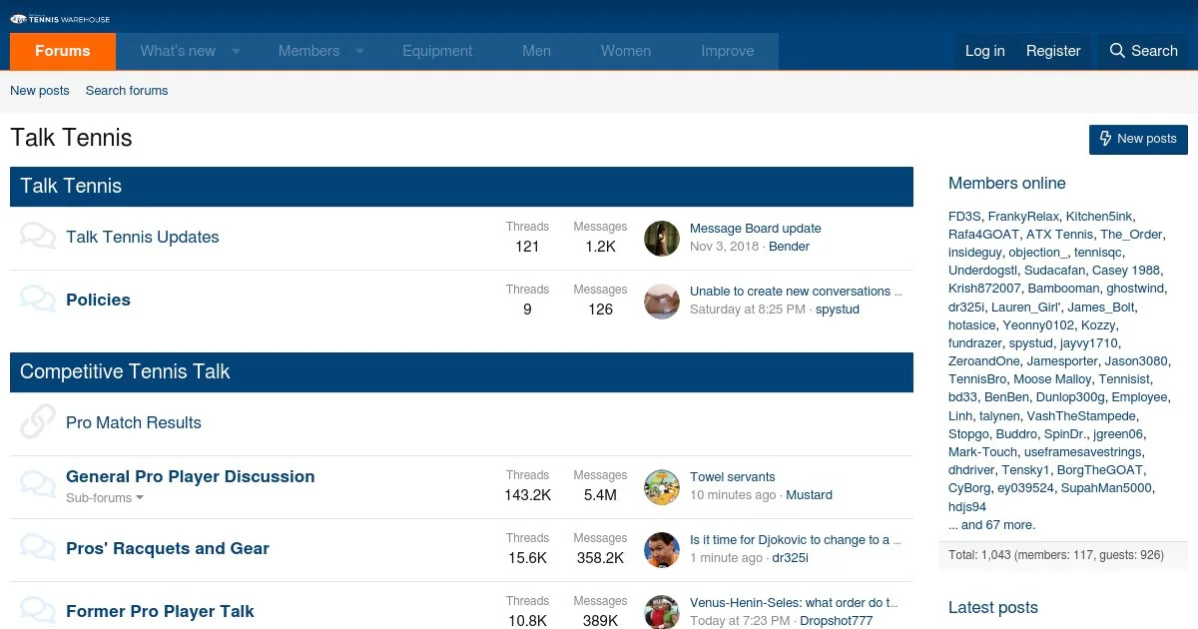Expand the Members dropdown arrow

(x=359, y=51)
